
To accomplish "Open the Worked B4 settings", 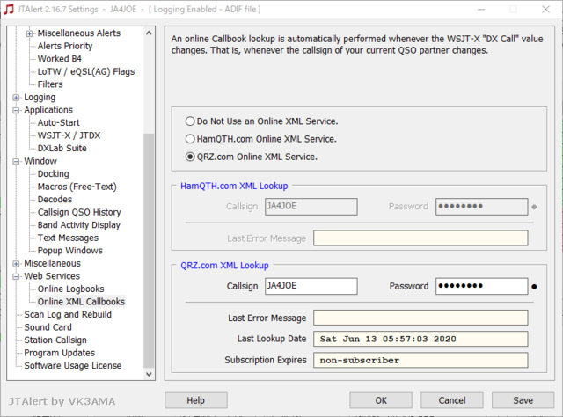I will [x=60, y=59].
